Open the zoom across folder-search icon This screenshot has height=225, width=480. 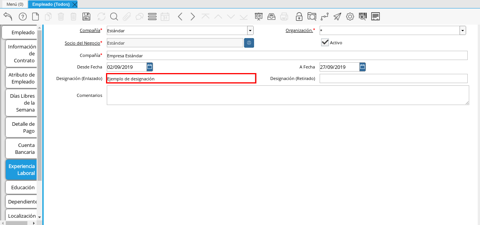click(x=312, y=17)
